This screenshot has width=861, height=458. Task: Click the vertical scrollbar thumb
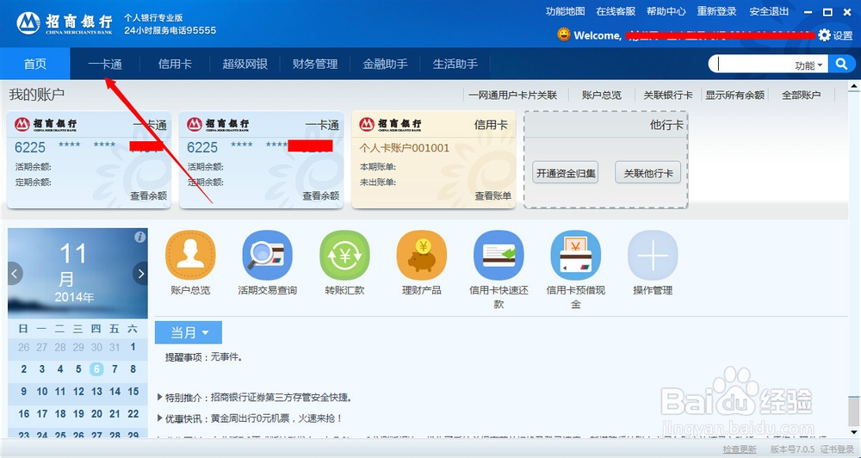[854, 413]
